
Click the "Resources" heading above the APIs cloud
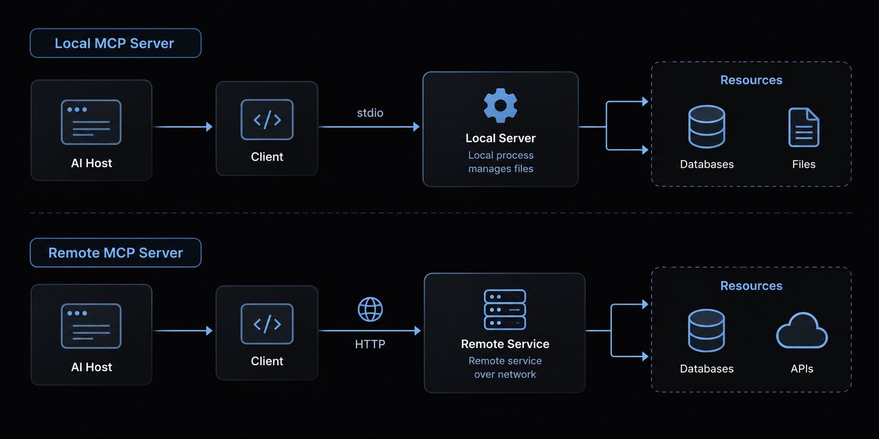[x=751, y=286]
